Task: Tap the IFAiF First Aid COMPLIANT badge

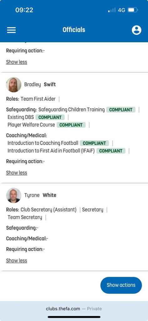Action: coord(110,151)
